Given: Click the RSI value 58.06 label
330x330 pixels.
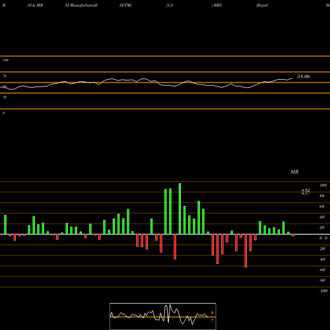Looking at the screenshot, I should [x=304, y=77].
